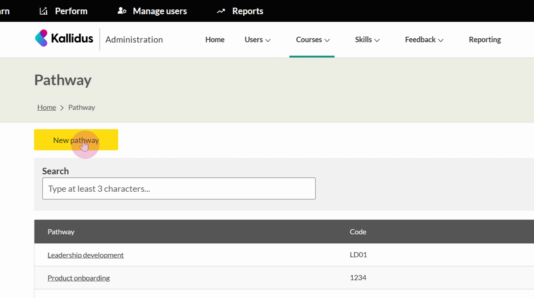Select the Reports top bar label
The height and width of the screenshot is (298, 534).
pos(247,11)
